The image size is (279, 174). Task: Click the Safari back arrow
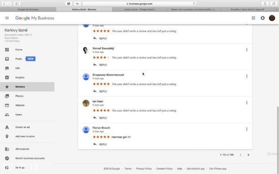pyautogui.click(x=4, y=3)
